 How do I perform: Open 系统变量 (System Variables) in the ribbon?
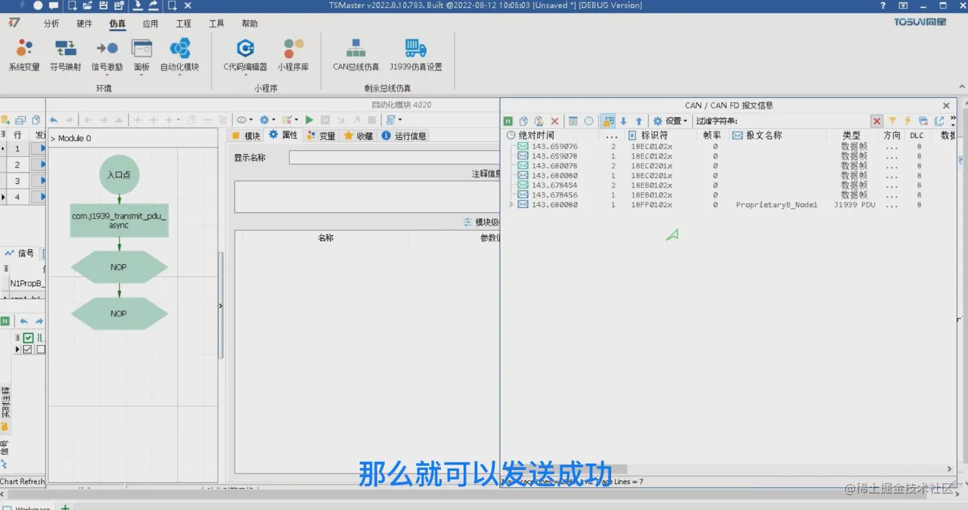point(24,55)
